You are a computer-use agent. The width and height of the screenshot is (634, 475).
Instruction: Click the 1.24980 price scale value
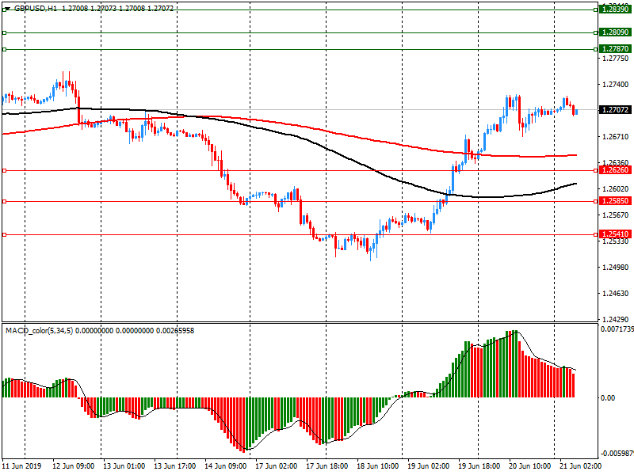pos(616,268)
